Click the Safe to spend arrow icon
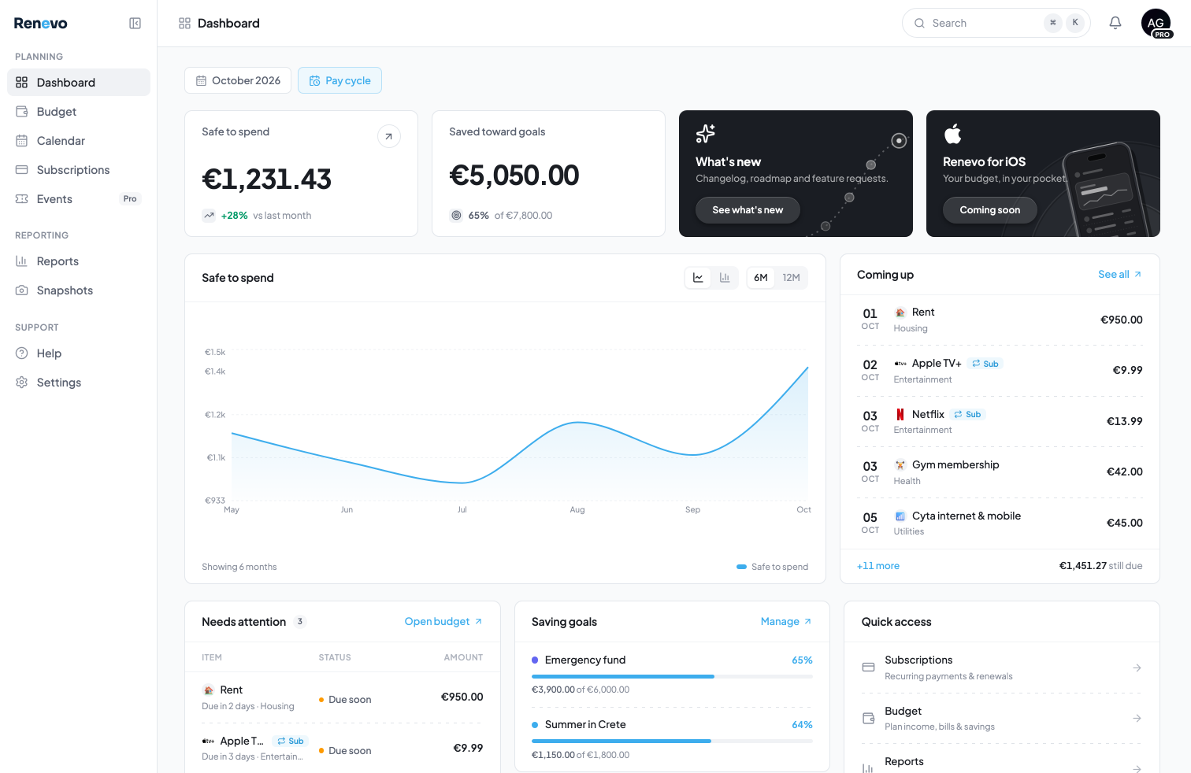Screen dimensions: 1191x773 389,136
